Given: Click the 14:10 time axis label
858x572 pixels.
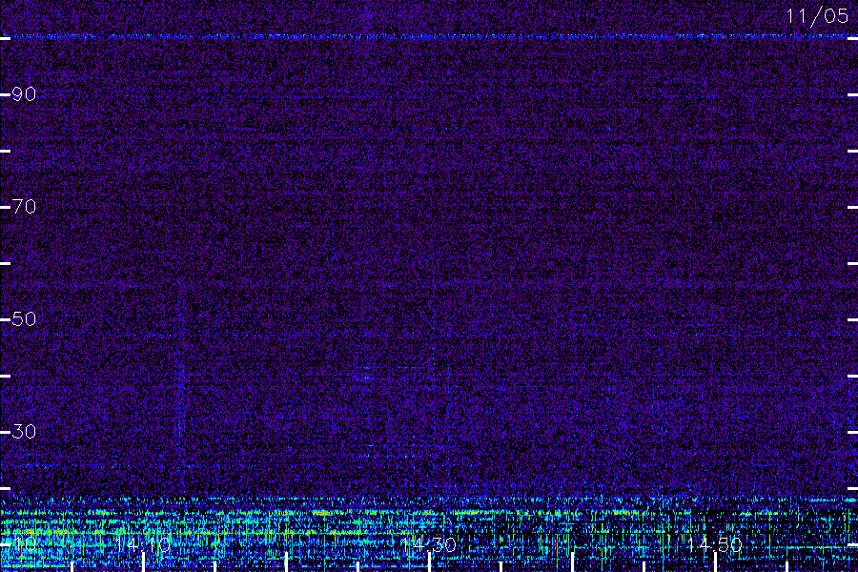Looking at the screenshot, I should click(x=143, y=544).
